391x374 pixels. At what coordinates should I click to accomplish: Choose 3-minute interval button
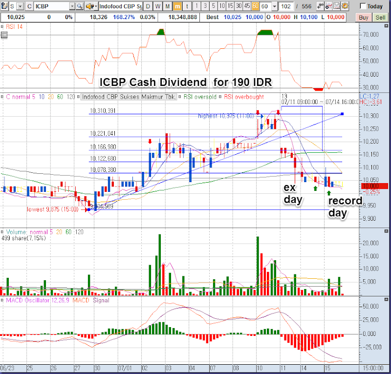tap(205, 6)
